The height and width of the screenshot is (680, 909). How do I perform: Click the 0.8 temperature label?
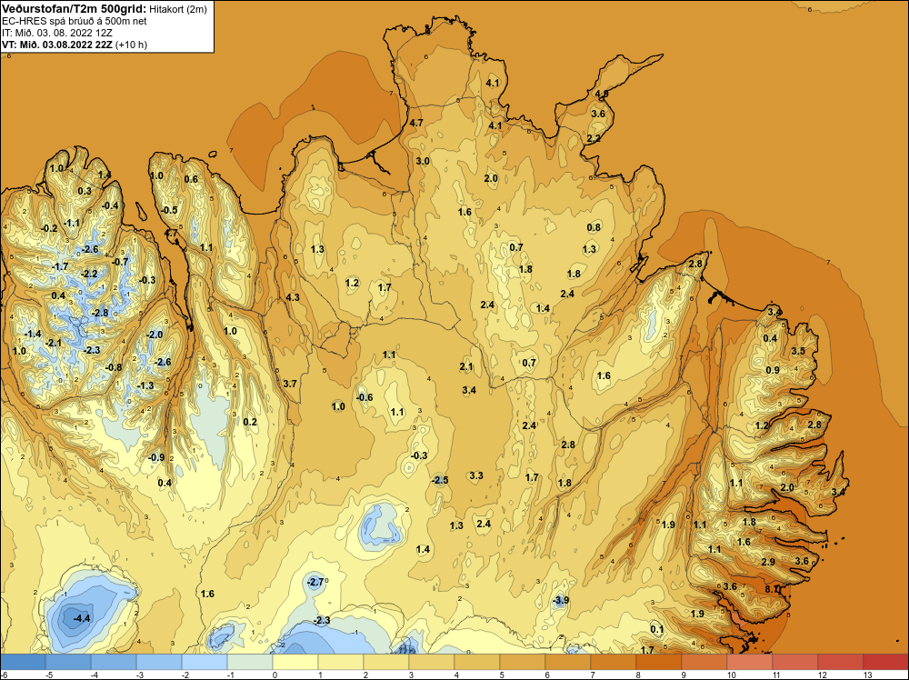click(594, 227)
